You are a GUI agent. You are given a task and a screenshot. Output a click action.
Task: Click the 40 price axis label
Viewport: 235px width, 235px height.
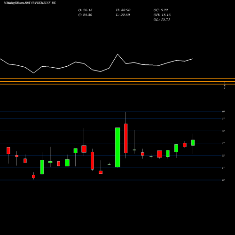tap(223, 111)
